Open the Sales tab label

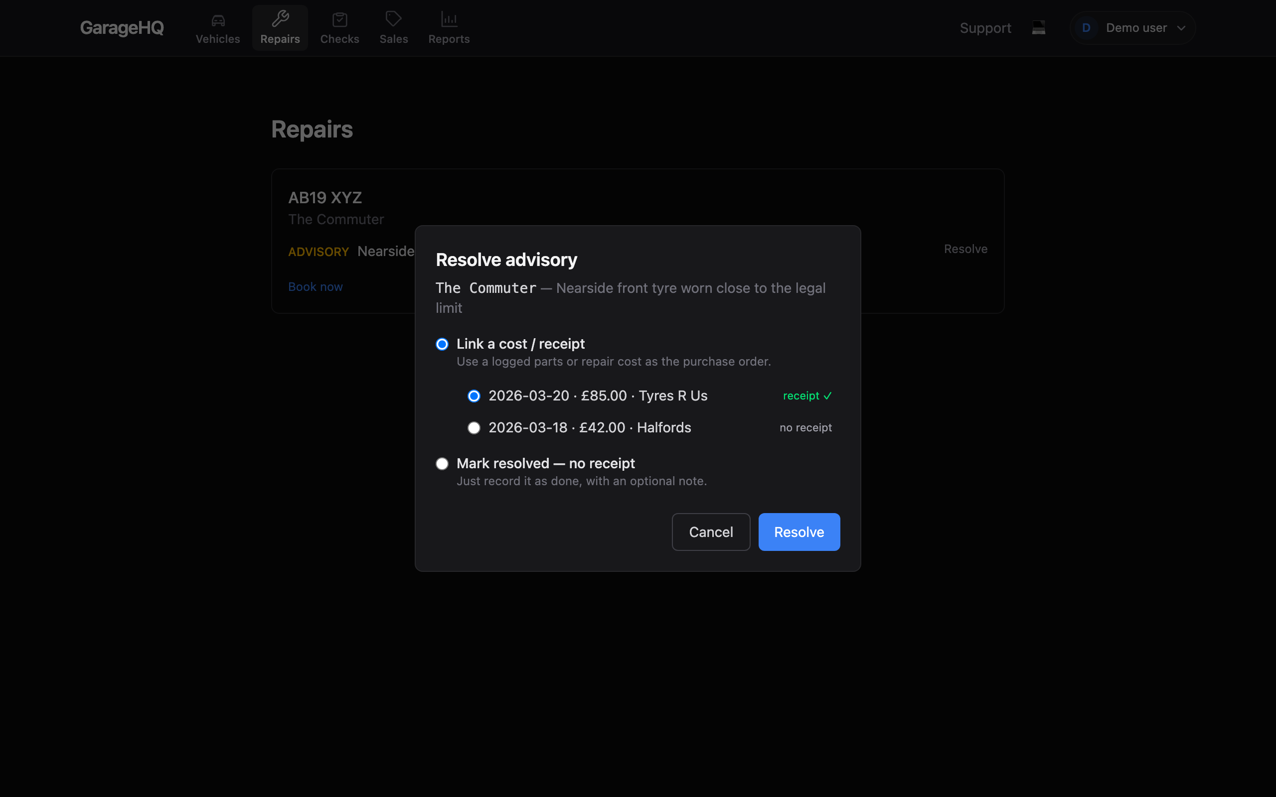click(x=393, y=39)
